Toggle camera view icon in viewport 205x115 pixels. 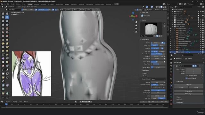[136, 28]
